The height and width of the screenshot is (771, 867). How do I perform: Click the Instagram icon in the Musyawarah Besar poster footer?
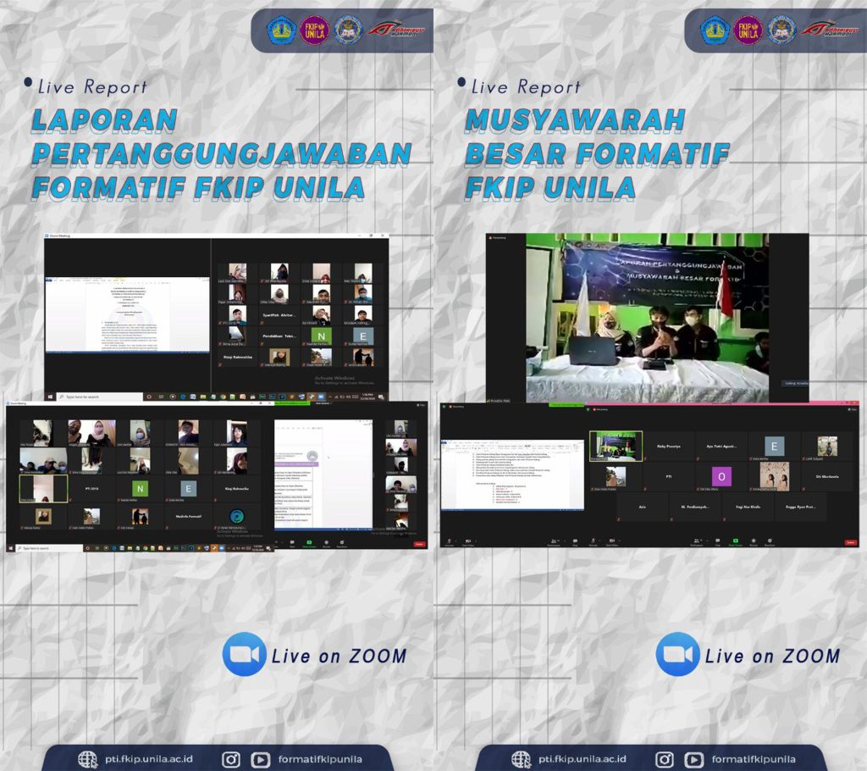pos(665,758)
